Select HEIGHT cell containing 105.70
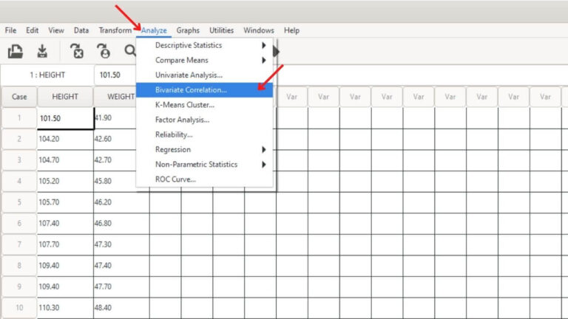568x319 pixels. [x=65, y=202]
